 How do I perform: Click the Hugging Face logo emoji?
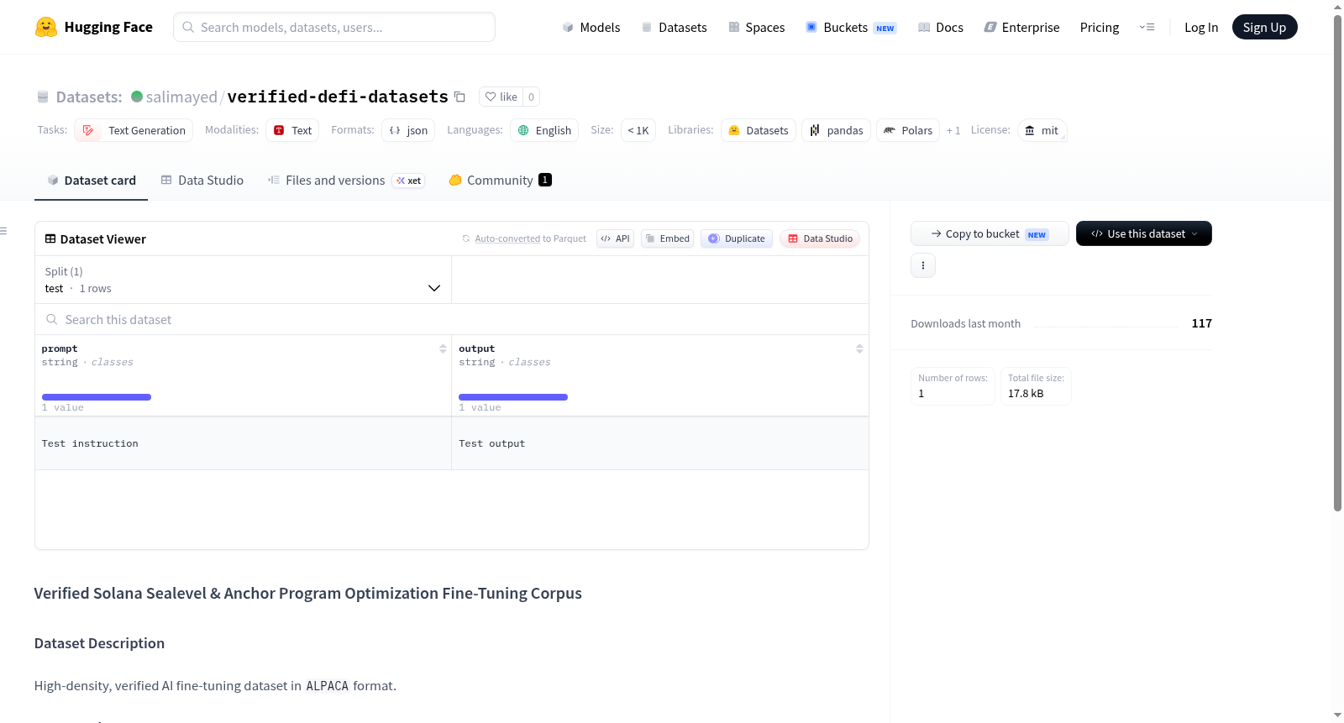click(46, 27)
